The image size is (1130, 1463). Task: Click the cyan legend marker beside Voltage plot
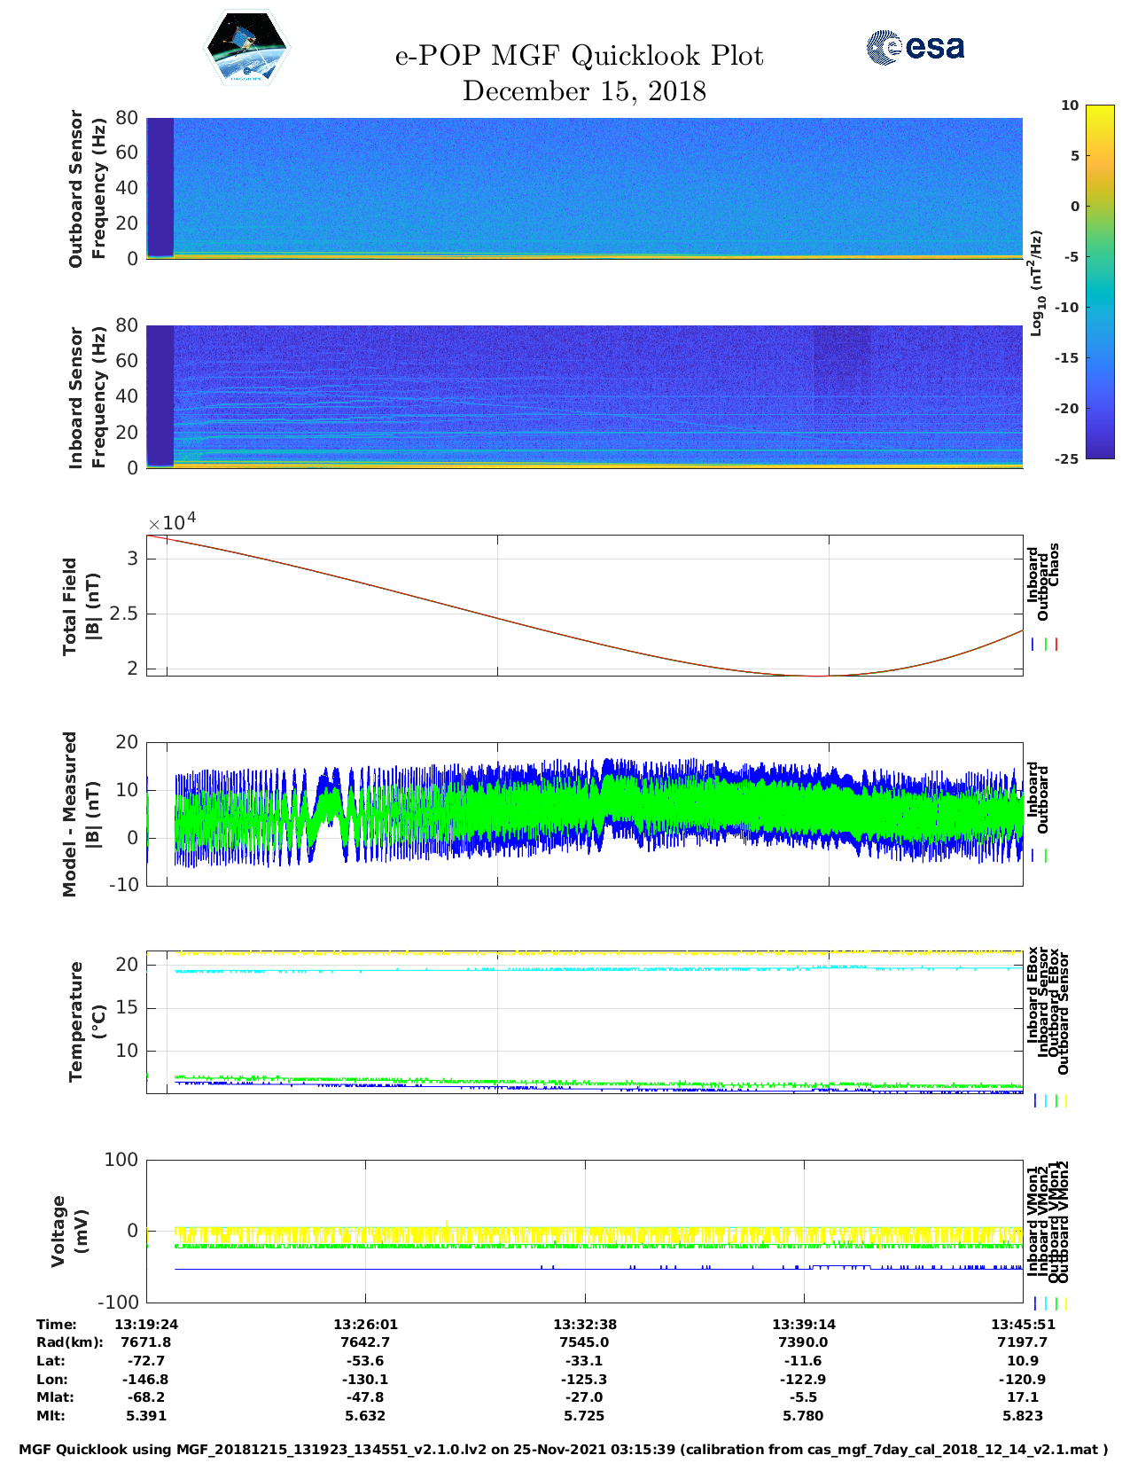pyautogui.click(x=1045, y=1303)
